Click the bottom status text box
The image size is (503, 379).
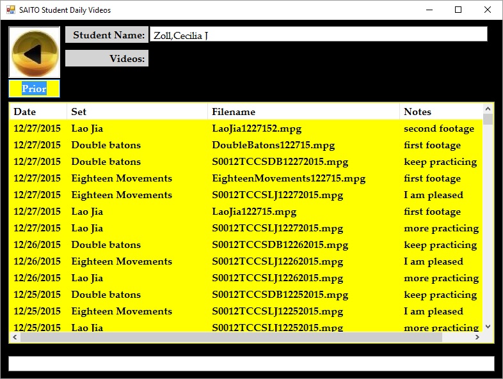251,364
